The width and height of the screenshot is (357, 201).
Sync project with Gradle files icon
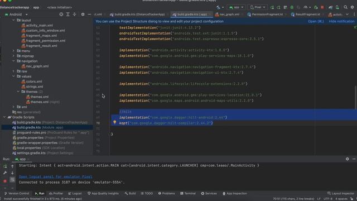(330, 7)
